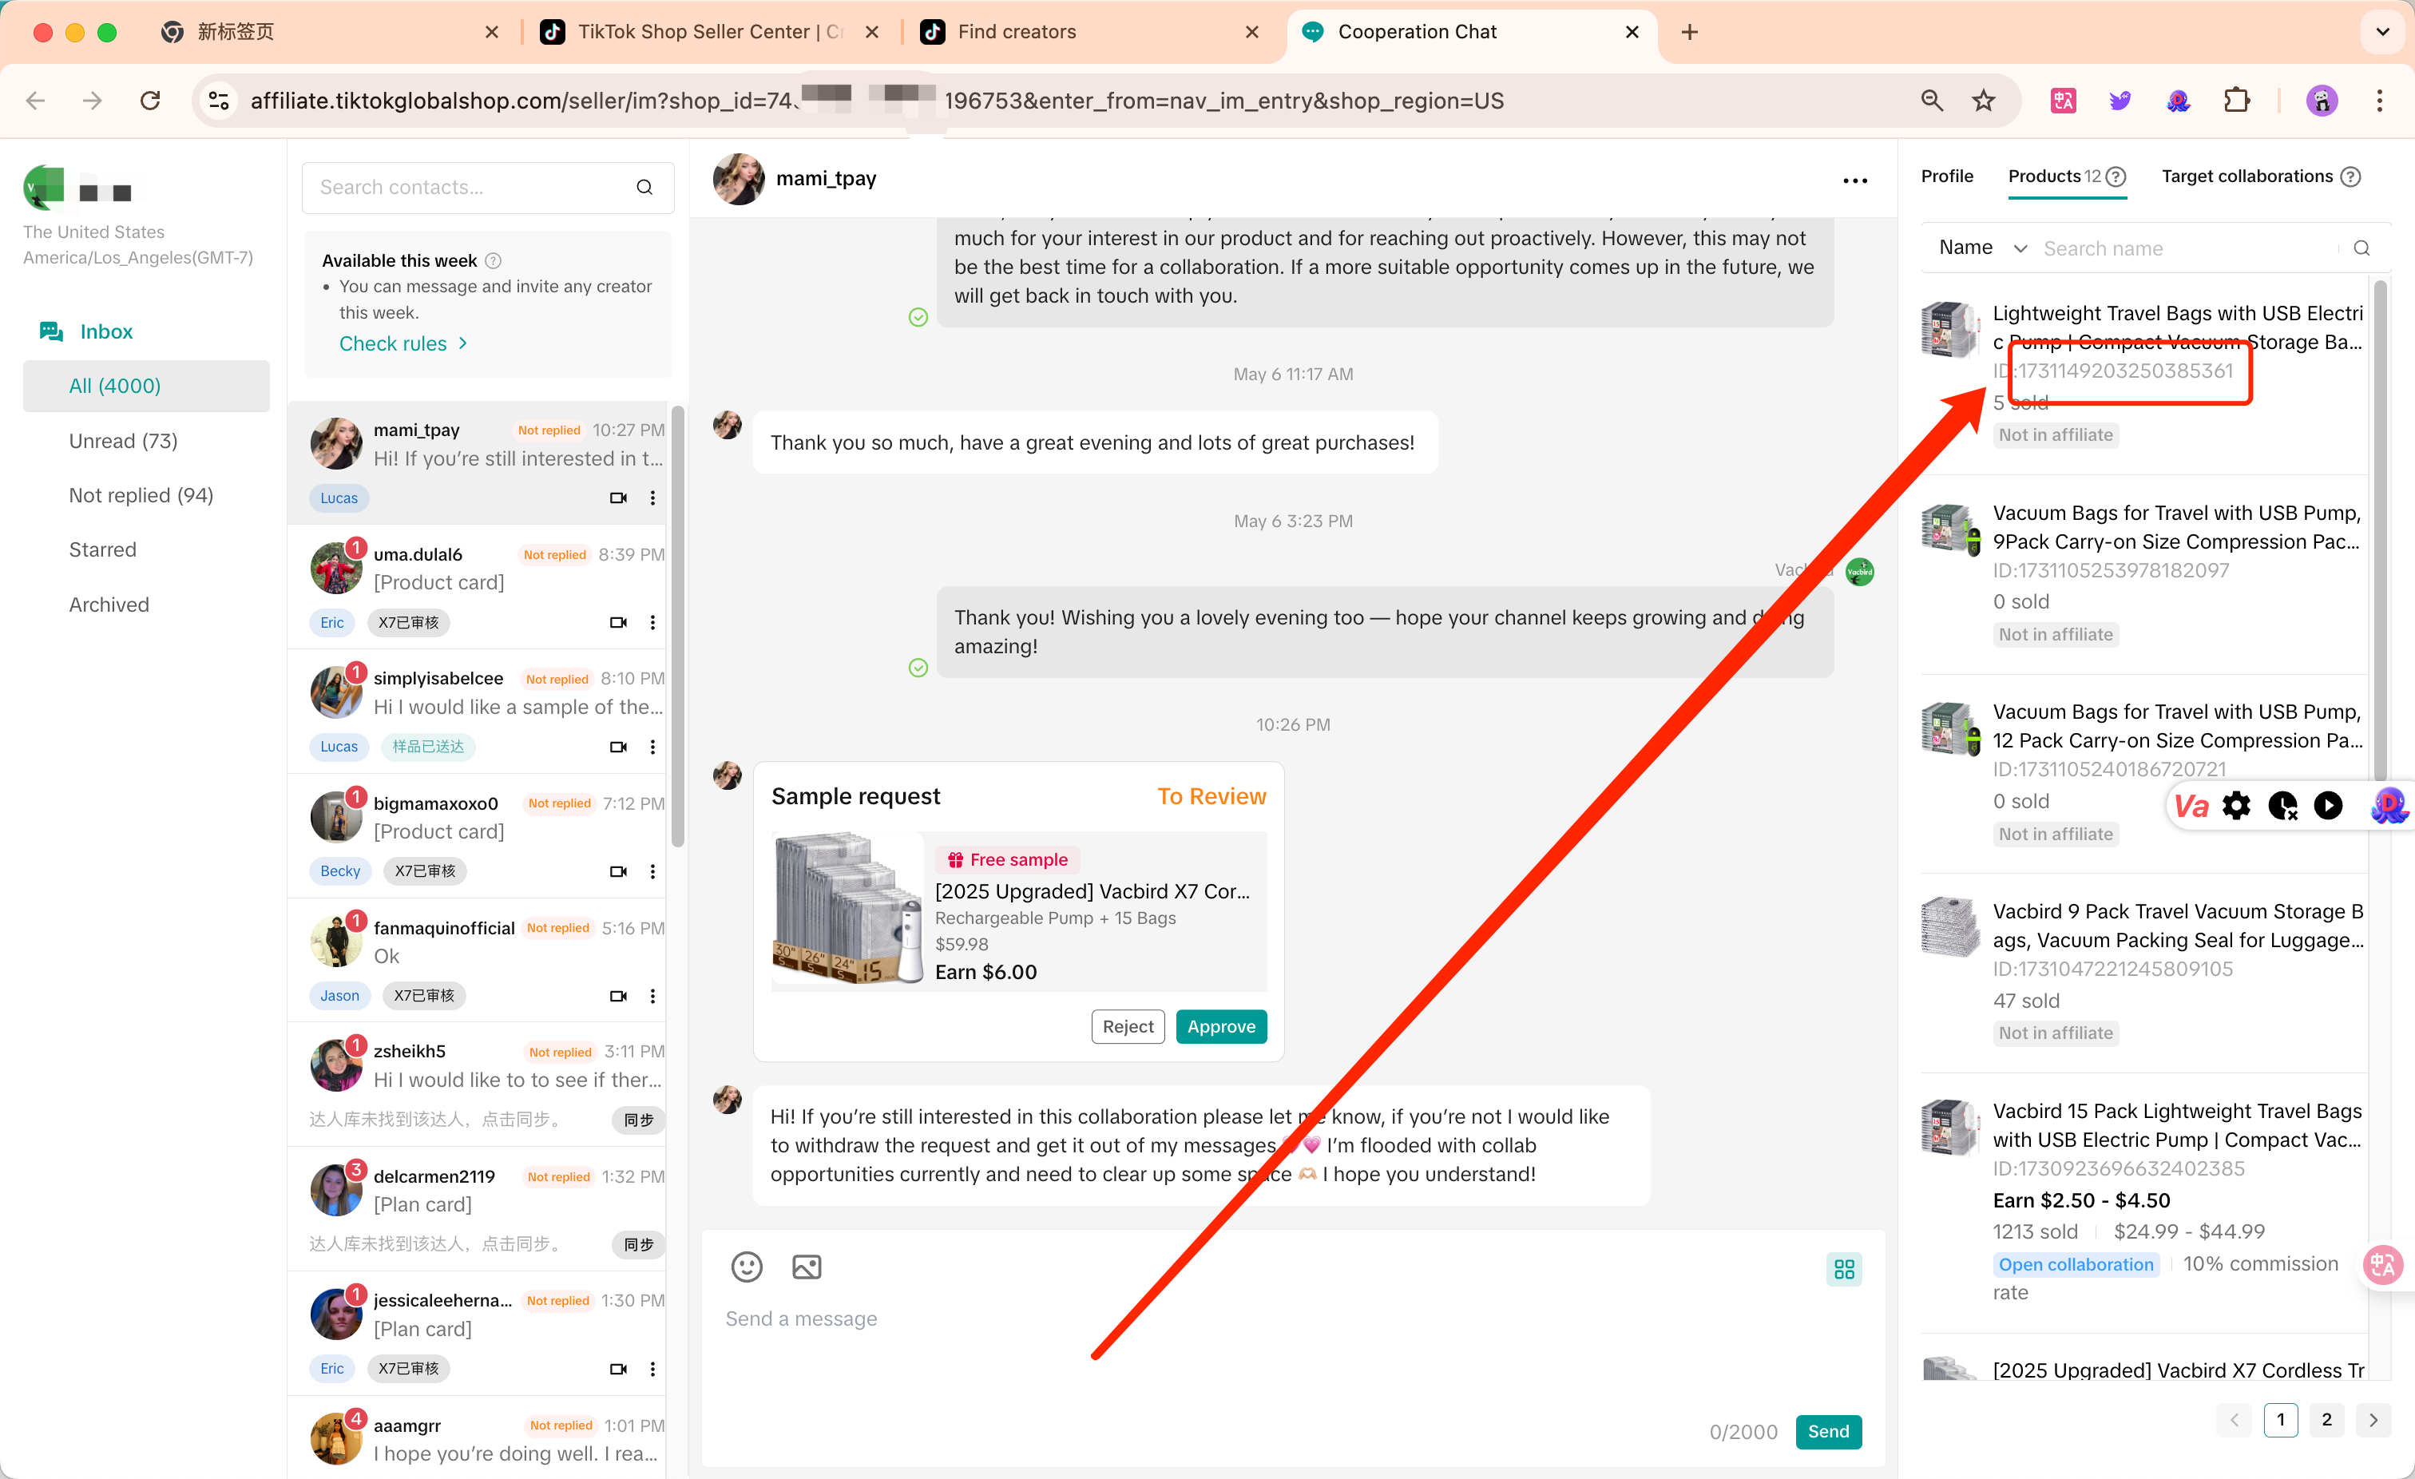Click the Va icon in floating toolbar
Image resolution: width=2415 pixels, height=1479 pixels.
[x=2191, y=806]
